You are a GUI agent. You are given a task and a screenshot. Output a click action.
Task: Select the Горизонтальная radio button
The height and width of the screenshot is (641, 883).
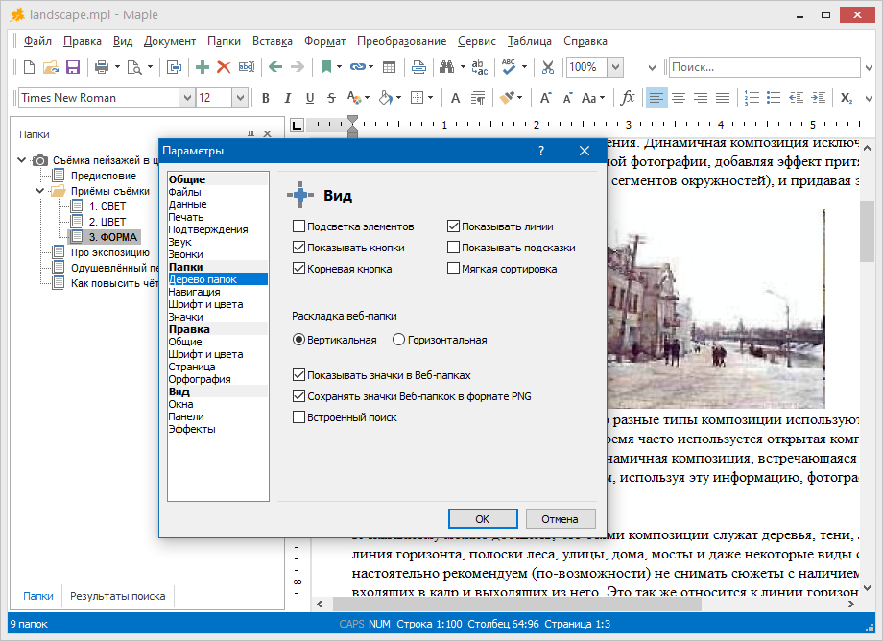click(398, 340)
